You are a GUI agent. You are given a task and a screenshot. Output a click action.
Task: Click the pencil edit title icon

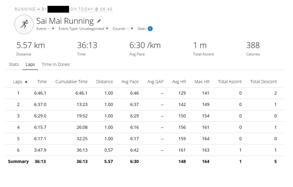[99, 21]
